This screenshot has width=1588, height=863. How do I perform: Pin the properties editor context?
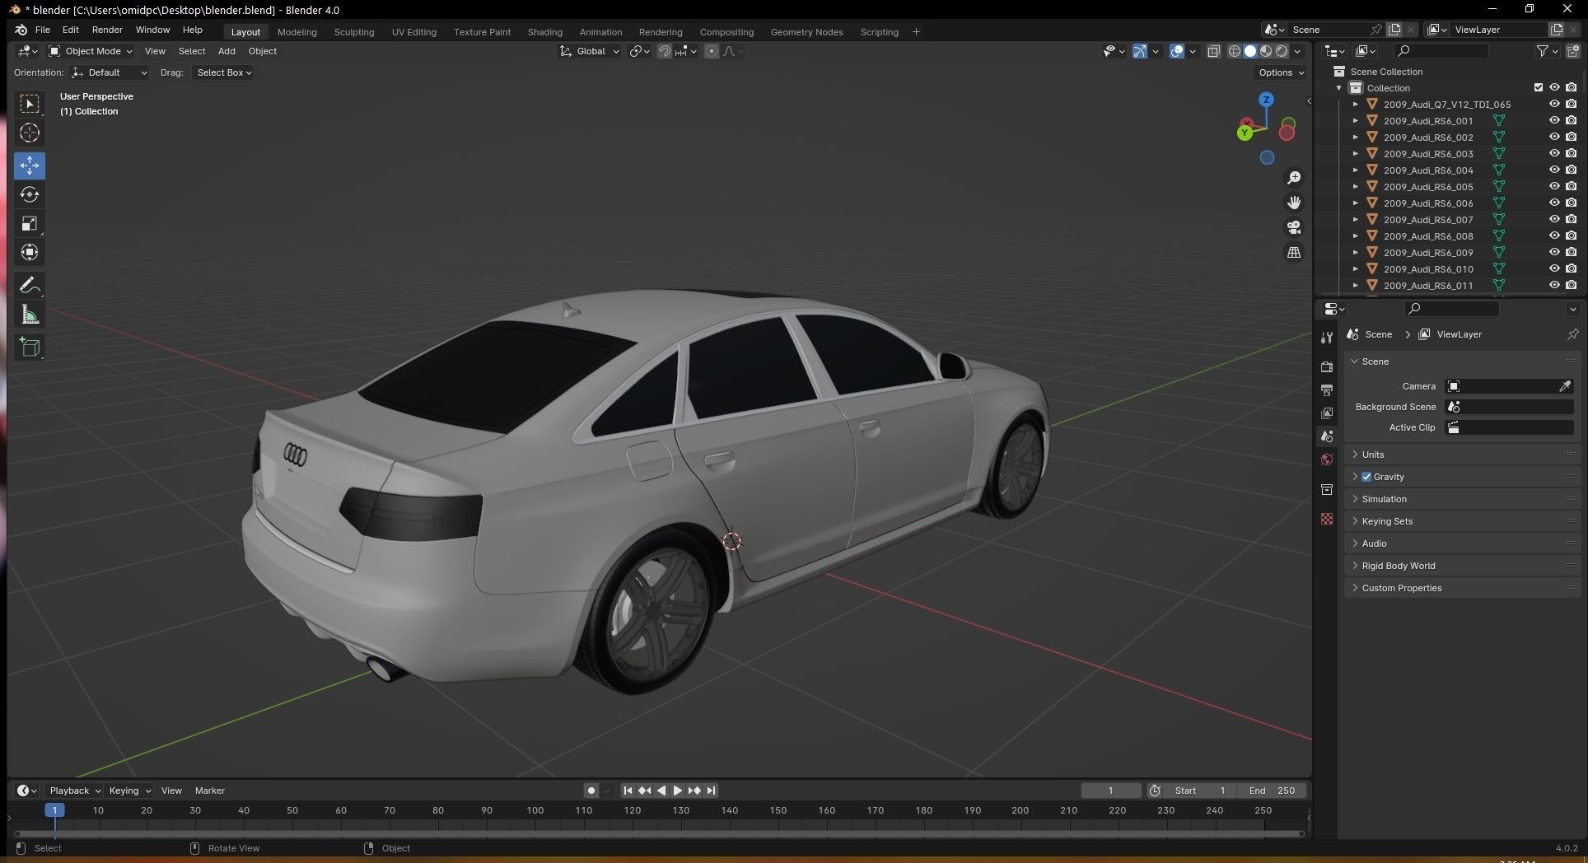pos(1572,334)
